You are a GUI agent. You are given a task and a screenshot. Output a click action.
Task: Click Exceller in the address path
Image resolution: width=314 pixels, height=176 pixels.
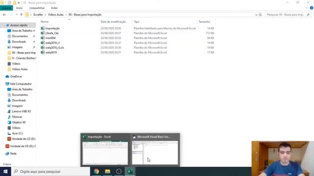click(38, 15)
